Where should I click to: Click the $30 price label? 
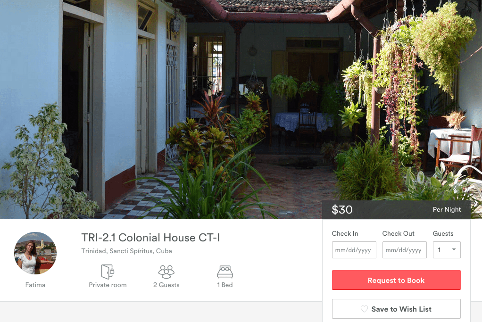pos(342,209)
